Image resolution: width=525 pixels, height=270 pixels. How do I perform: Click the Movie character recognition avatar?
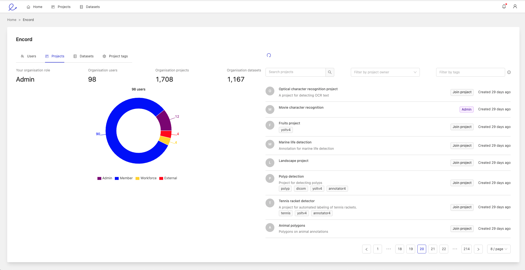pyautogui.click(x=270, y=109)
